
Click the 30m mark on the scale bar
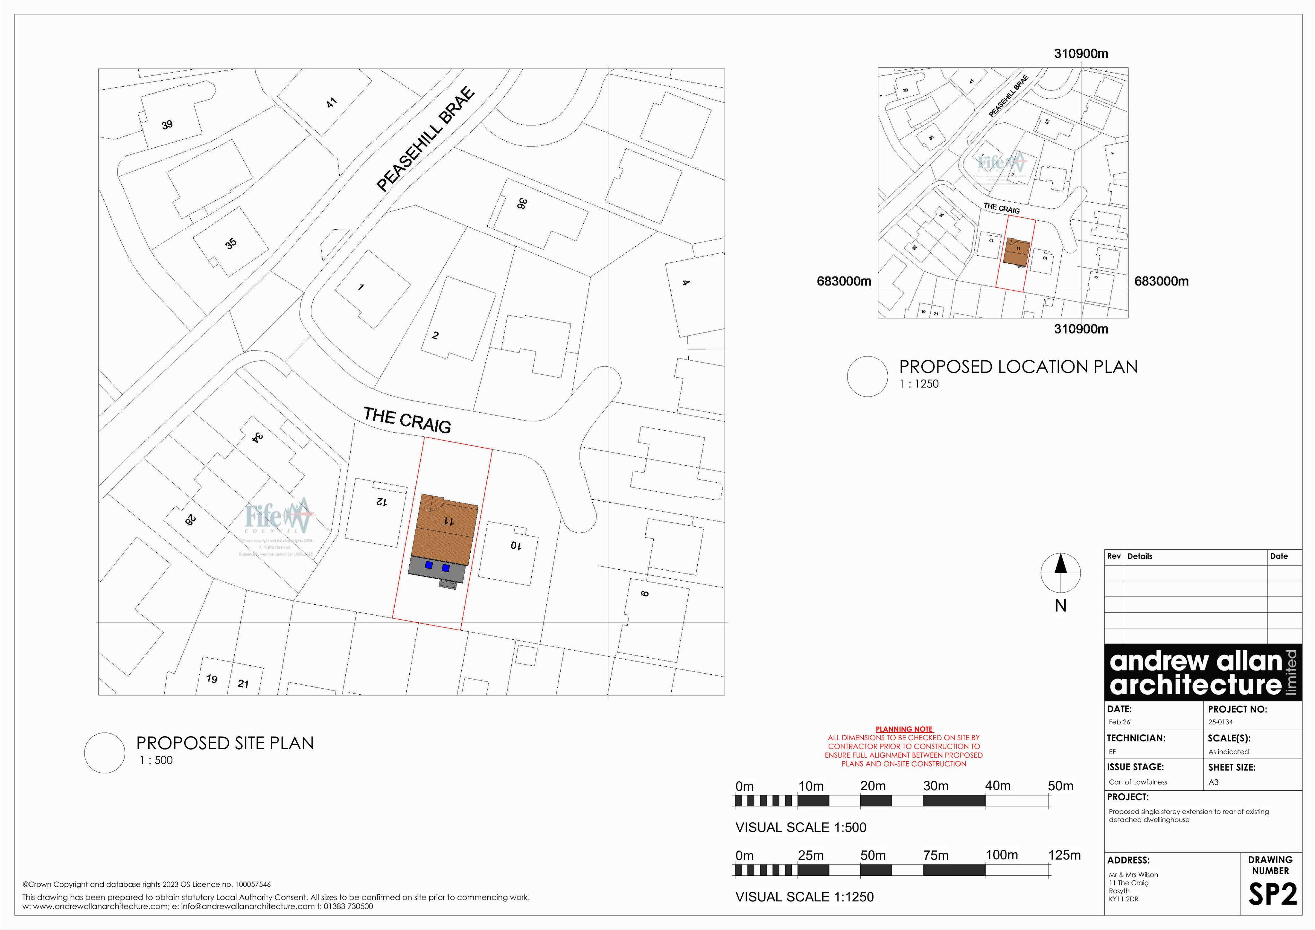[x=936, y=786]
